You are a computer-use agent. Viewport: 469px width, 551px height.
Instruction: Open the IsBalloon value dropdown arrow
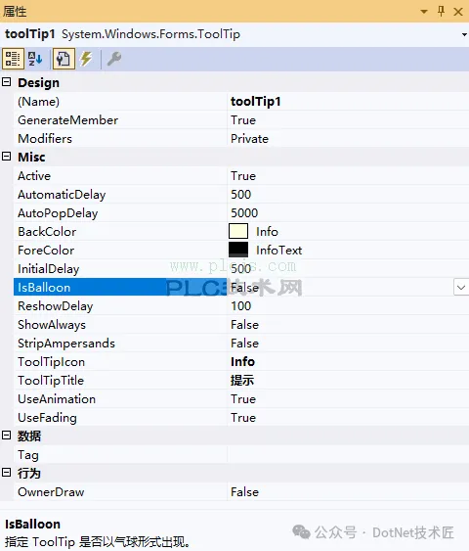pos(461,288)
